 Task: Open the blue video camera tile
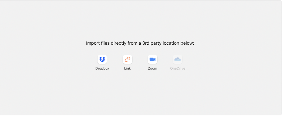coord(153,59)
